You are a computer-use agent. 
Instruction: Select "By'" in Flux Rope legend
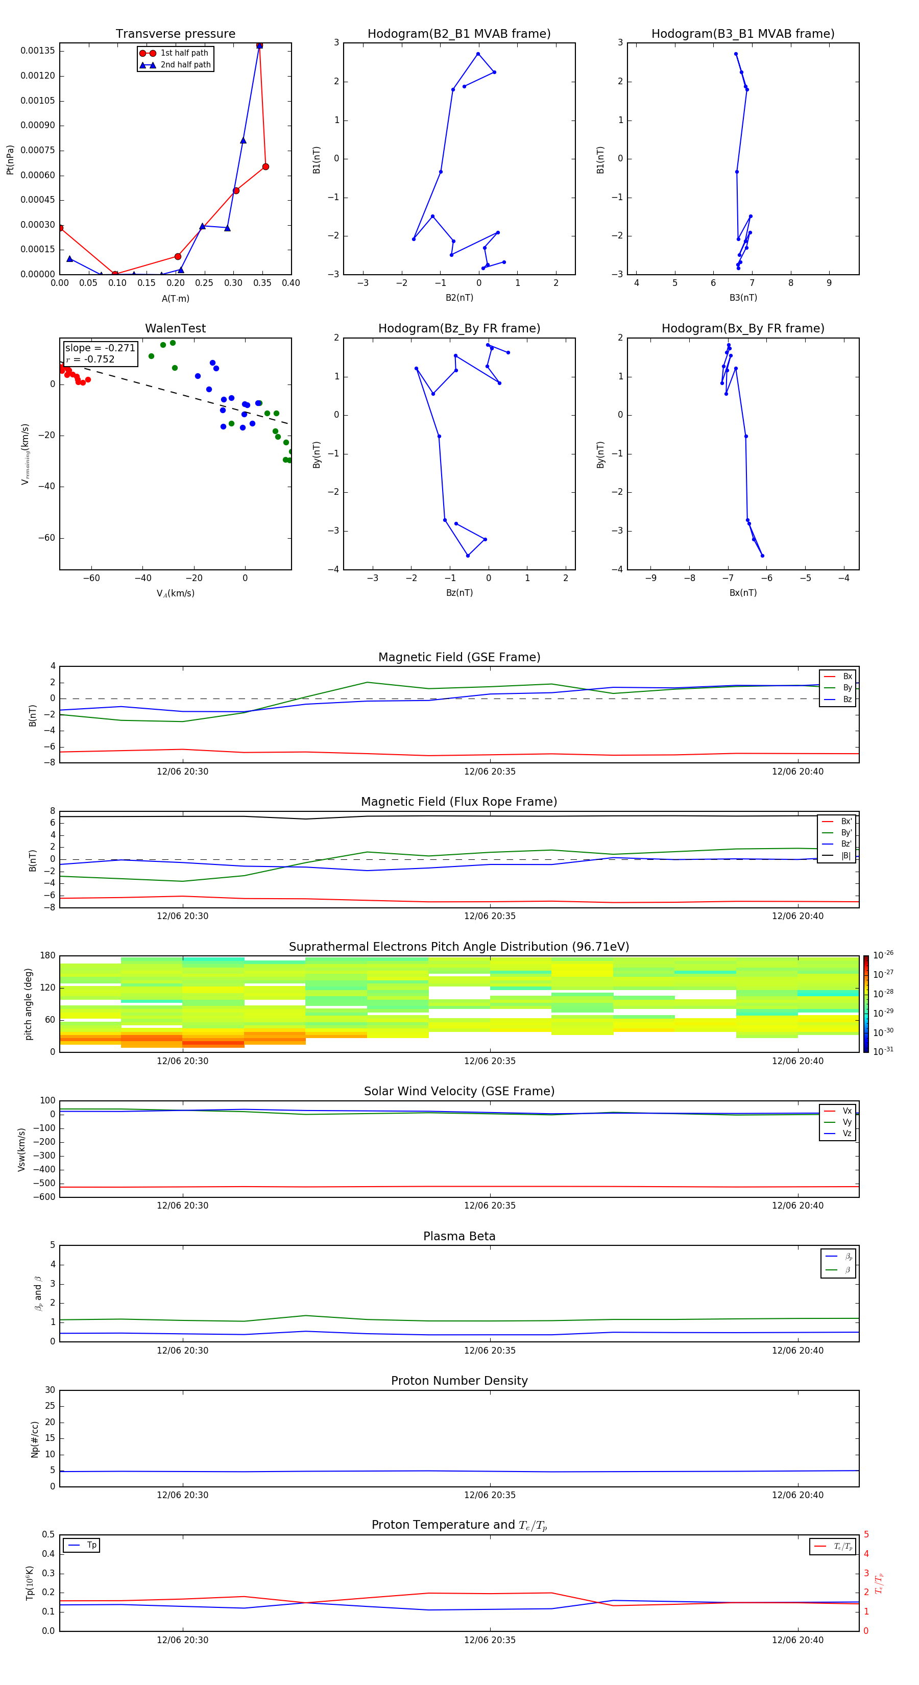click(837, 833)
